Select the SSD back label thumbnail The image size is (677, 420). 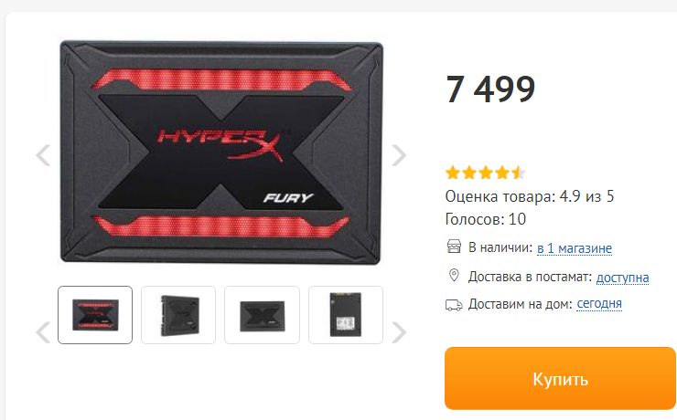[346, 315]
